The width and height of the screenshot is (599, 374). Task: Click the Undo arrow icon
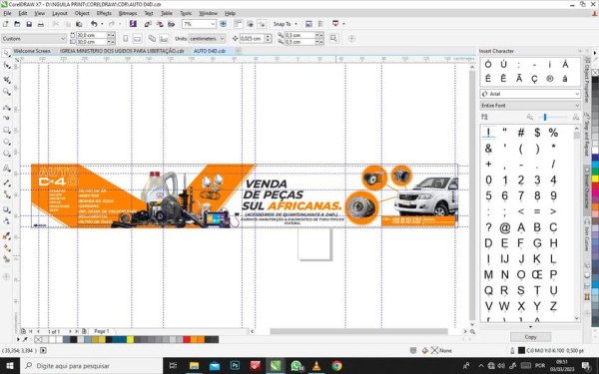(x=94, y=24)
